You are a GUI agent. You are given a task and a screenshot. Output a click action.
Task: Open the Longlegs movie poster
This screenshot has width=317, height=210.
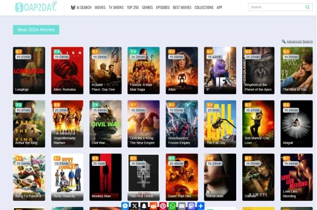click(x=29, y=71)
